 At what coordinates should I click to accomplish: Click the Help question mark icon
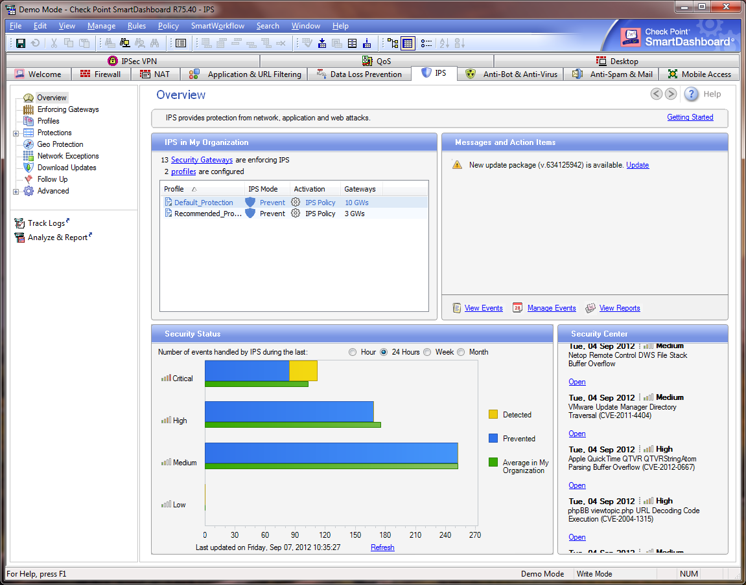tap(692, 94)
